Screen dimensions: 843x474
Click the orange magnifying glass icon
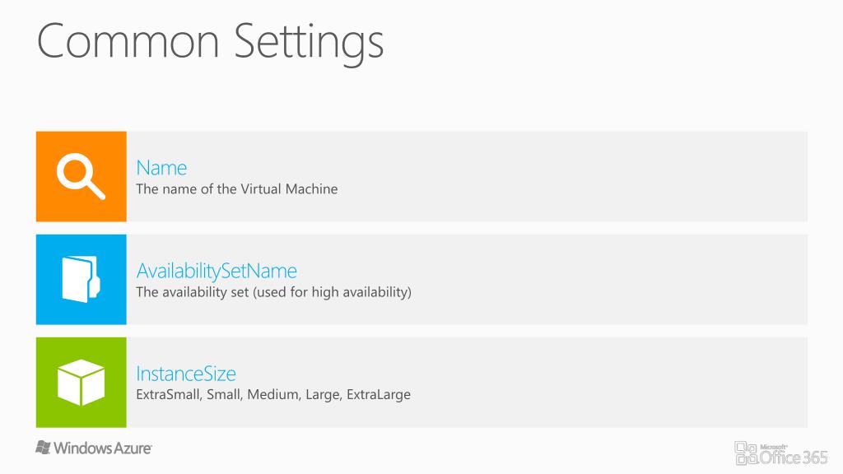pyautogui.click(x=82, y=176)
